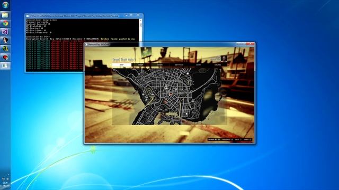This screenshot has height=190, width=339.
Task: Click the green and yellow taskbar icon
Action: coord(5,49)
